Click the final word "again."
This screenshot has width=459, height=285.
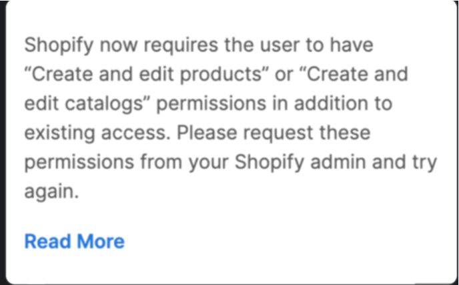(51, 193)
